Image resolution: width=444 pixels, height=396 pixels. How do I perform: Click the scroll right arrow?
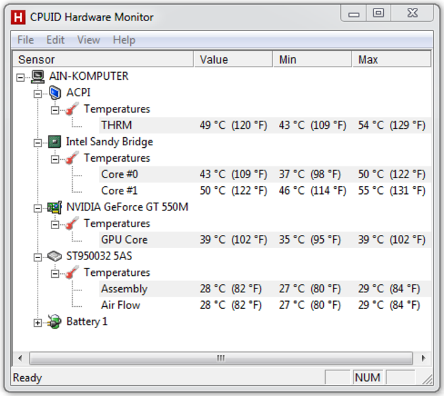point(424,358)
